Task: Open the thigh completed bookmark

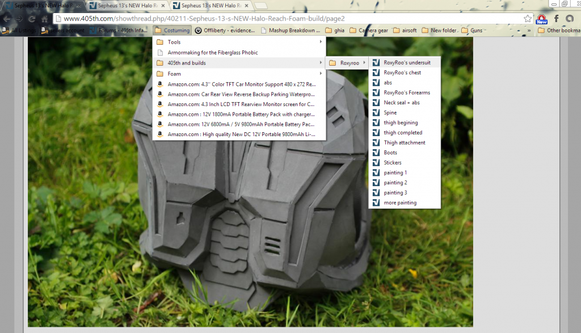Action: click(x=405, y=133)
